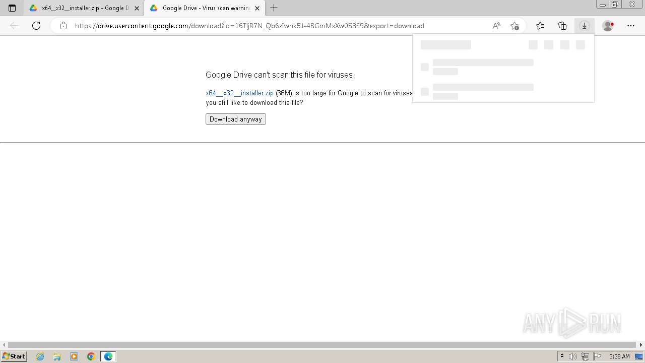Viewport: 645px width, 363px height.
Task: Open the tab actions menu icon
Action: (x=12, y=8)
